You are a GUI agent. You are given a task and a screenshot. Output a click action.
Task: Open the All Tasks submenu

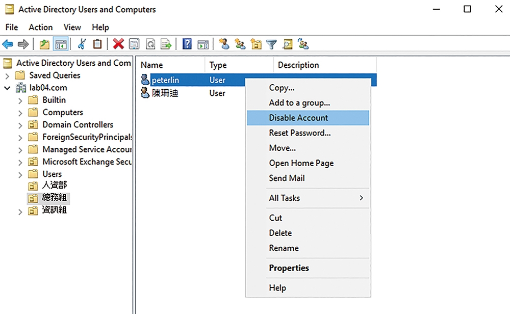(x=308, y=198)
